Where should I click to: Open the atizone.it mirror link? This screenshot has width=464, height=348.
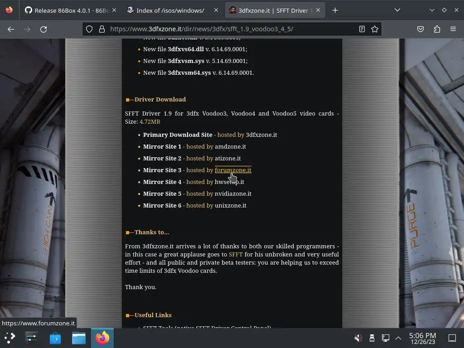227,158
